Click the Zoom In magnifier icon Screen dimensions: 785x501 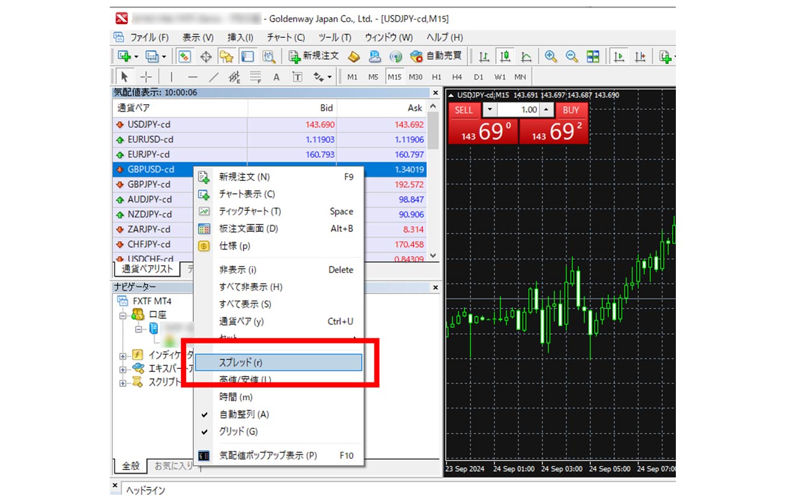[551, 56]
